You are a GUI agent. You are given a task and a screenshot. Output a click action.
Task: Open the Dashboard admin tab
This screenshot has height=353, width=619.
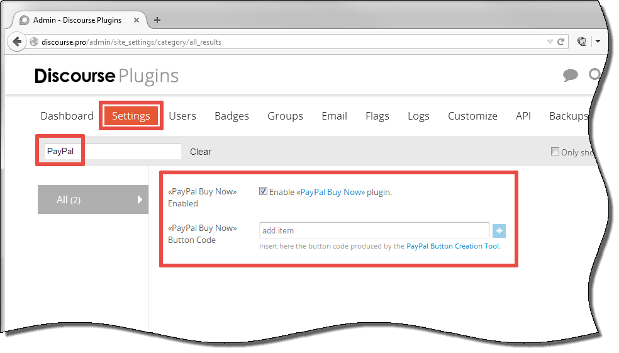click(67, 116)
